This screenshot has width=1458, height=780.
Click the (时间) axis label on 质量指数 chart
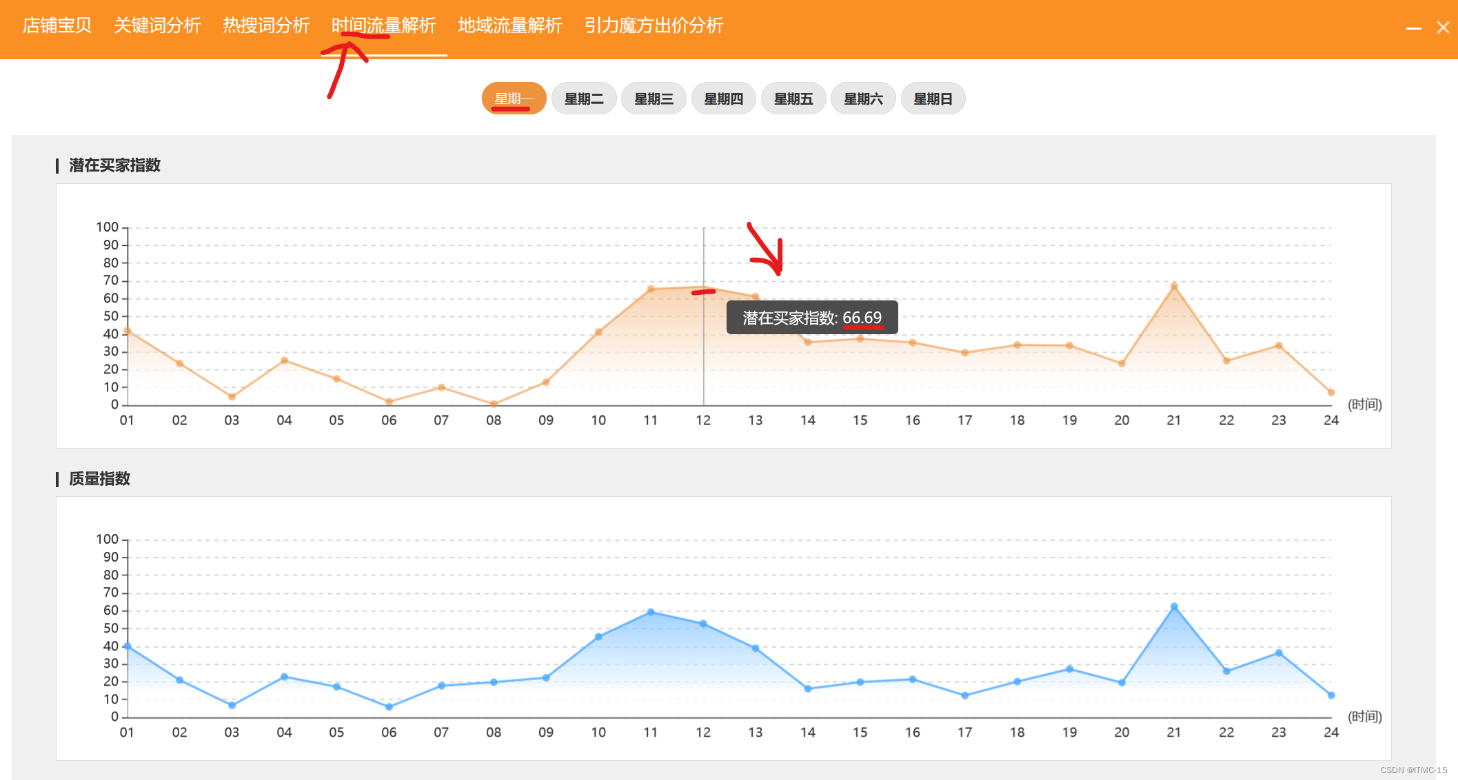tap(1365, 717)
